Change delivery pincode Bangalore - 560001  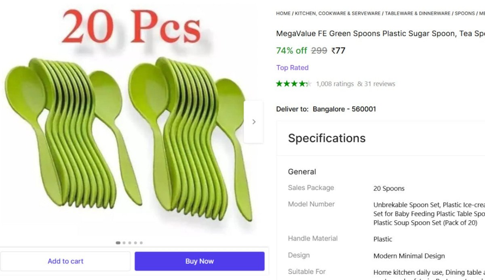click(344, 109)
